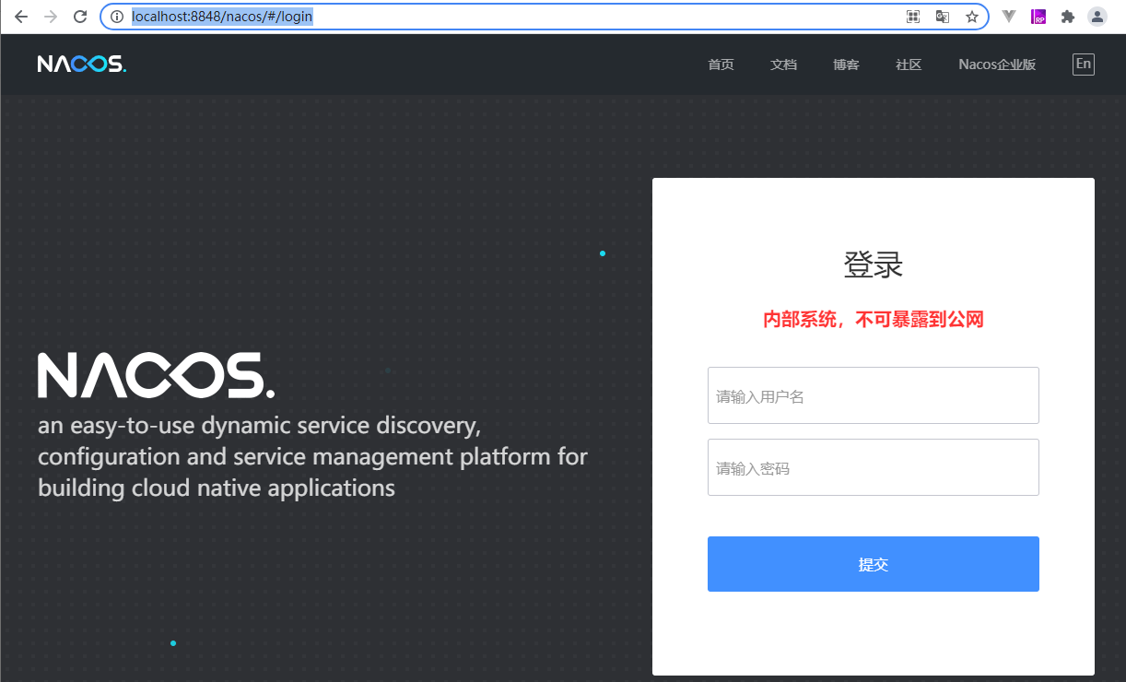This screenshot has width=1126, height=682.
Task: Bookmark this page with the star icon
Action: [972, 17]
